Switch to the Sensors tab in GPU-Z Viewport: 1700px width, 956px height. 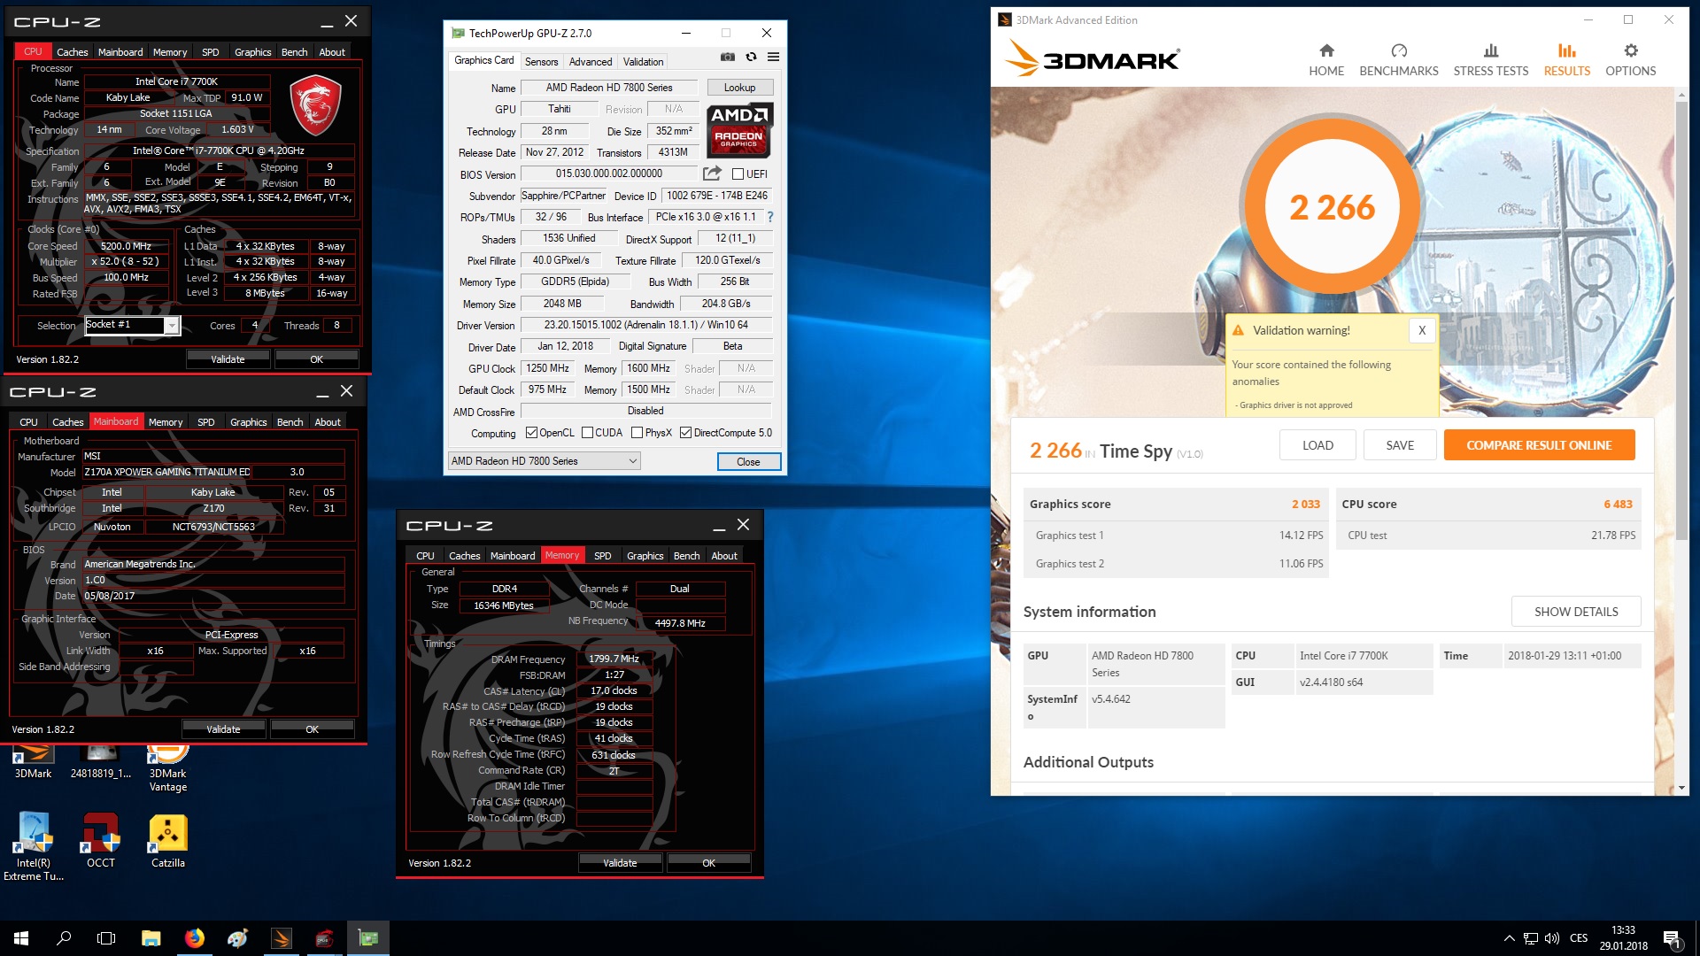pyautogui.click(x=541, y=62)
